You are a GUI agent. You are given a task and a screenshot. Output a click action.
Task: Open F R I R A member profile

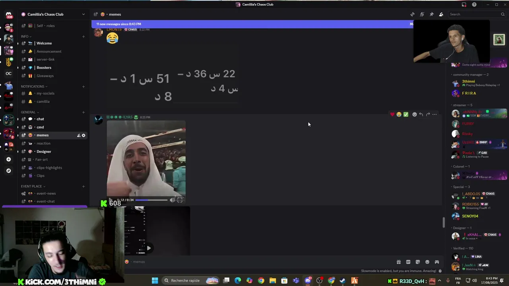point(479,93)
